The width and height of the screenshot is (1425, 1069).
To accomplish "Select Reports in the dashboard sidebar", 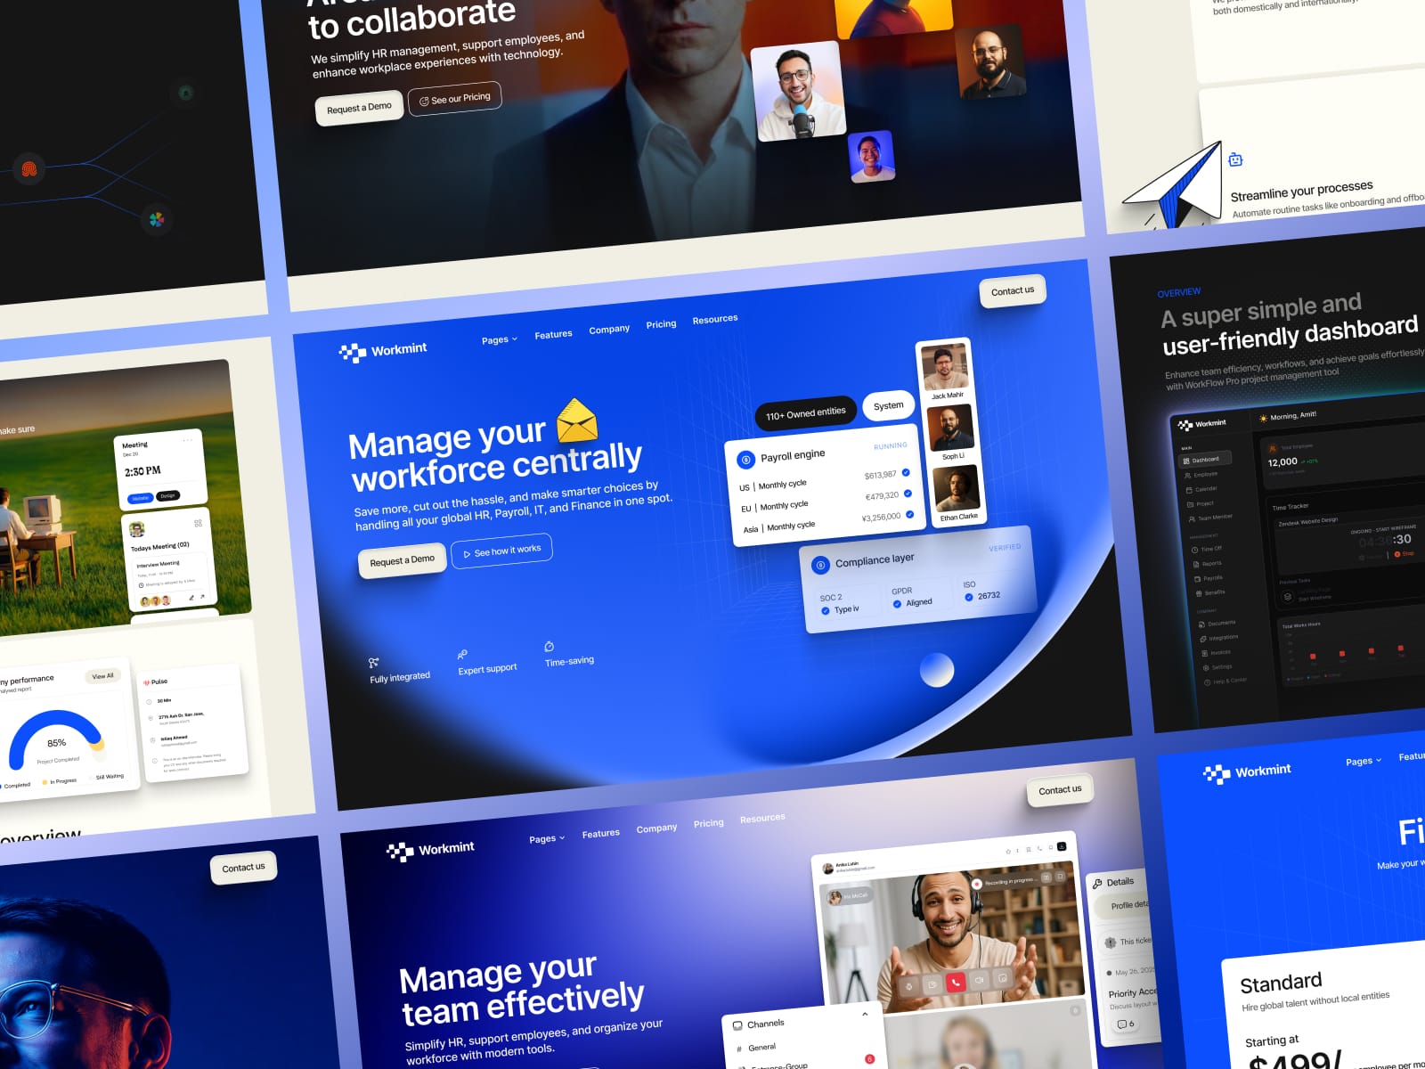I will [x=1207, y=564].
